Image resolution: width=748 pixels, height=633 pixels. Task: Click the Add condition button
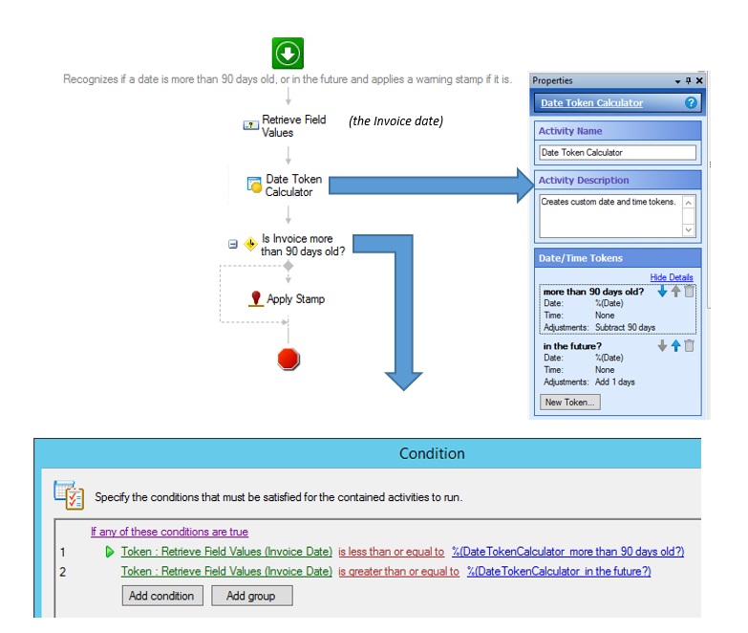(162, 596)
